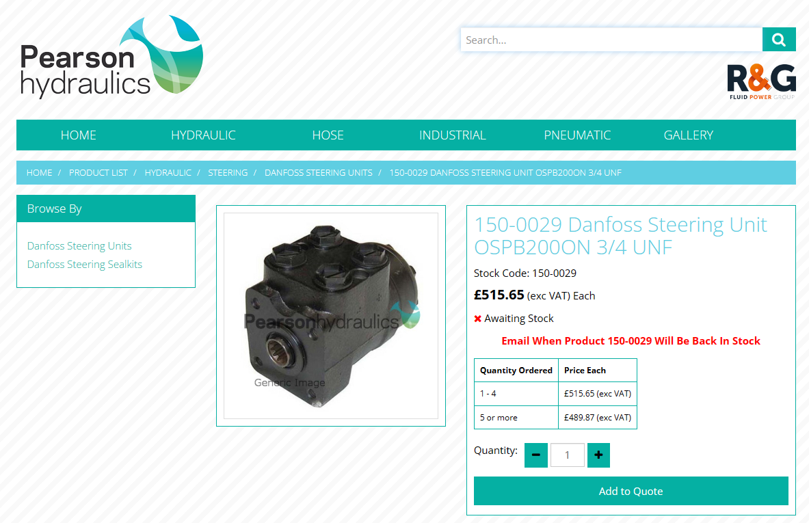Viewport: 809px width, 523px height.
Task: Click the red Awaiting Stock cross icon
Action: pyautogui.click(x=478, y=319)
